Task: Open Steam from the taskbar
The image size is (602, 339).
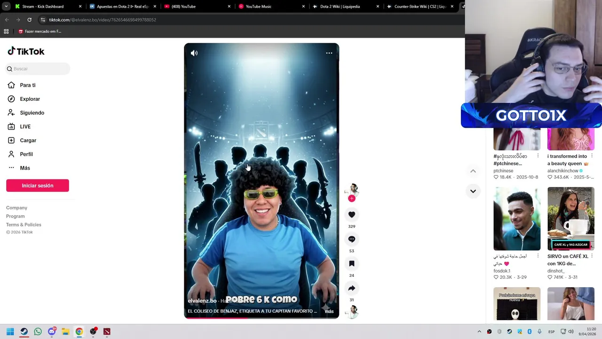Action: tap(24, 331)
